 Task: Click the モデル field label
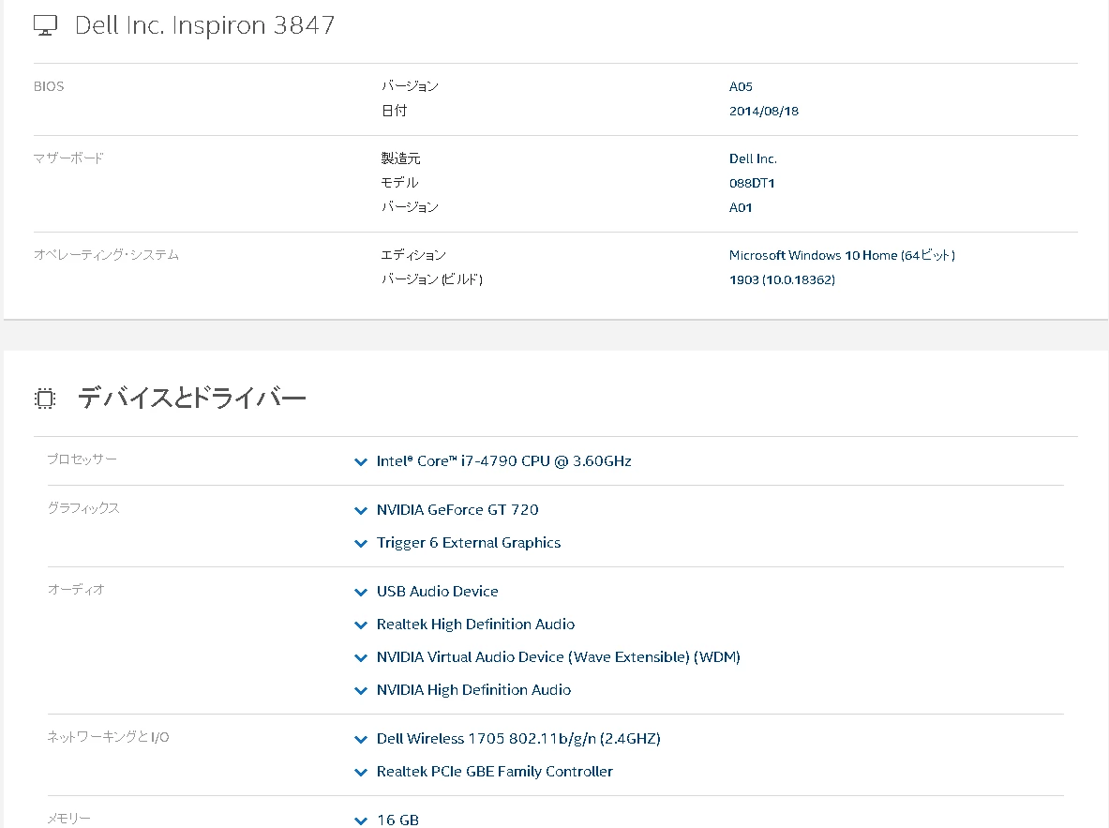click(399, 183)
